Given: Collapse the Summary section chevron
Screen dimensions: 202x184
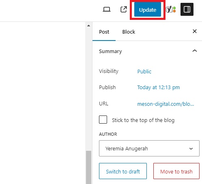Looking at the screenshot, I should point(195,51).
